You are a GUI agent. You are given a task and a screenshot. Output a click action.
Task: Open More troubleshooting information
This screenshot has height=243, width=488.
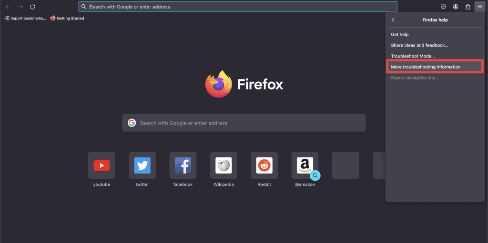coord(435,67)
